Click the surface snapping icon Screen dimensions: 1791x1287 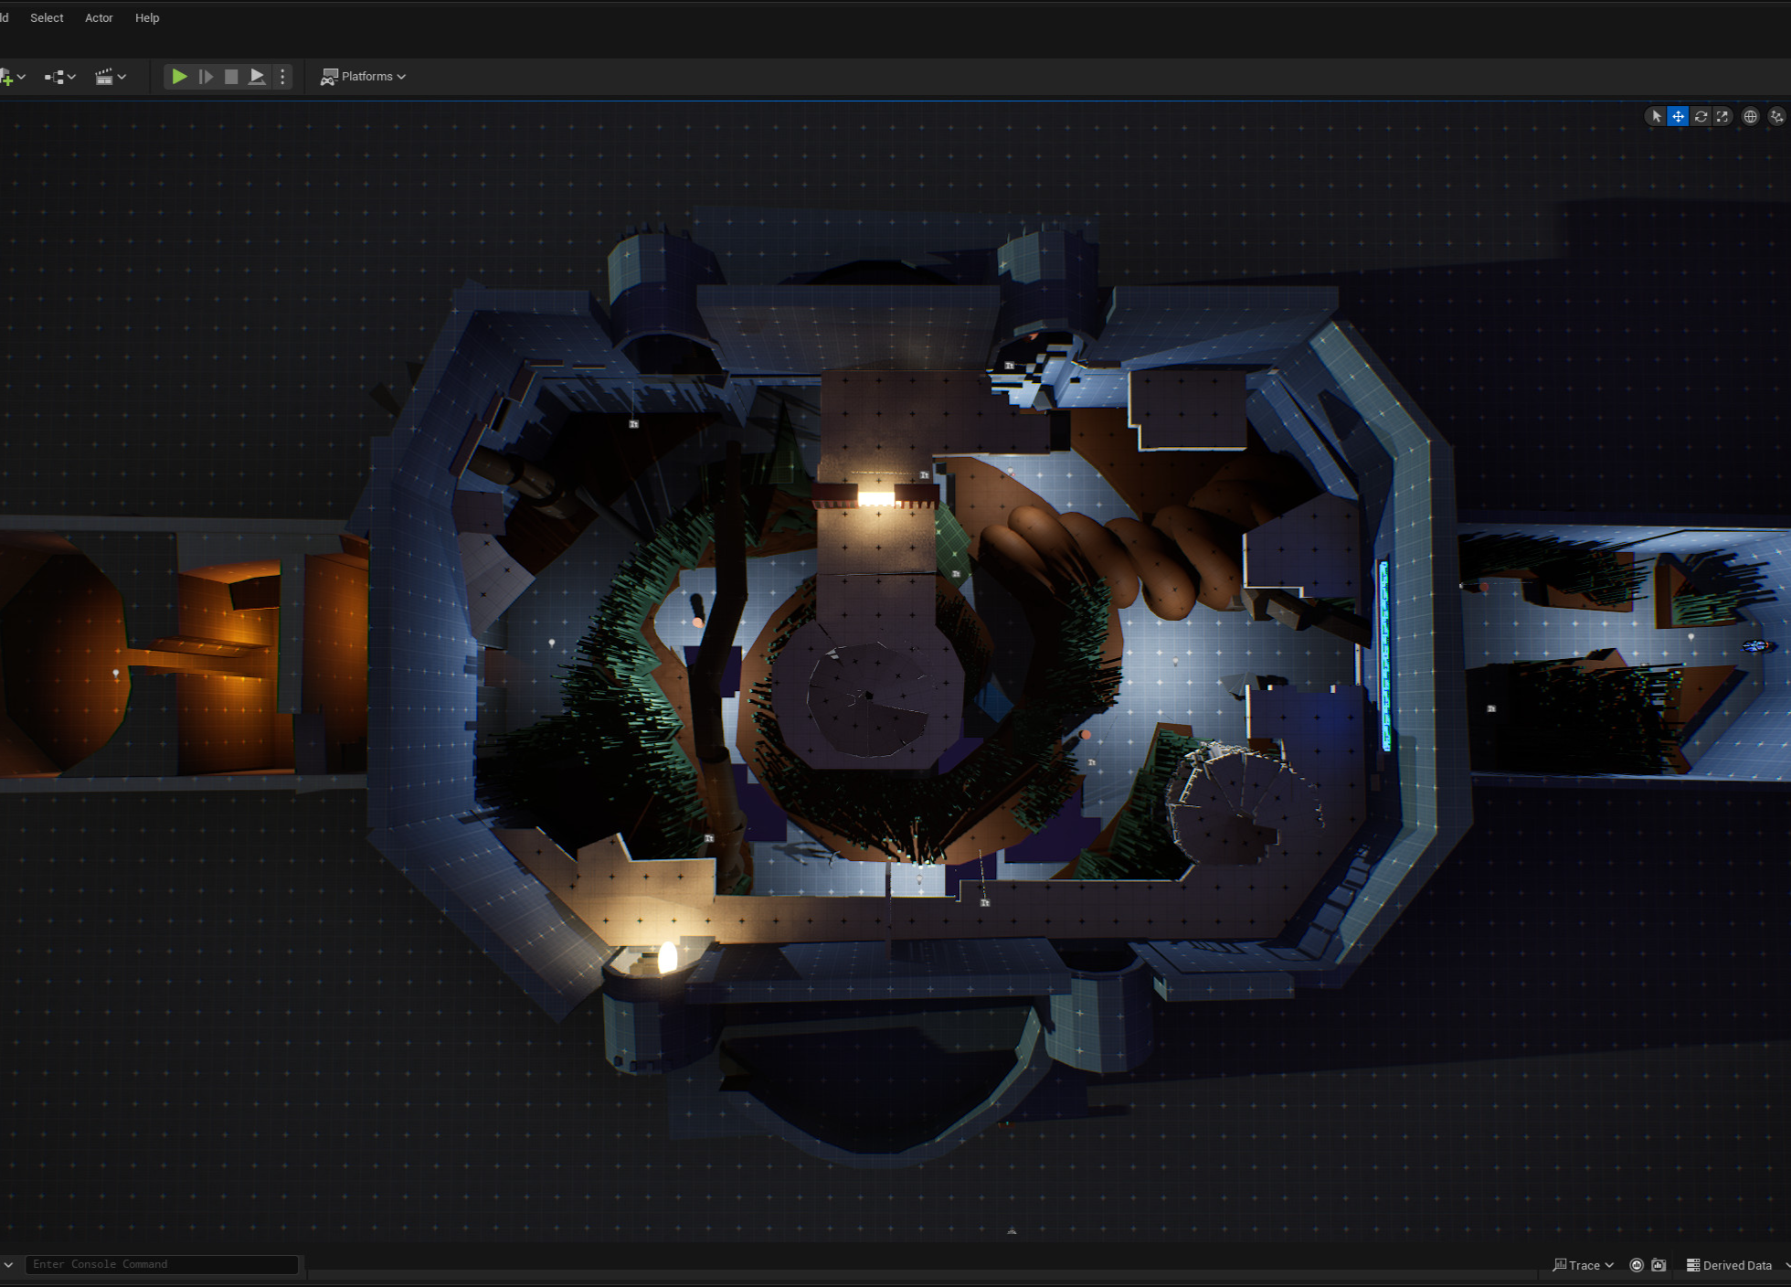coord(1775,116)
